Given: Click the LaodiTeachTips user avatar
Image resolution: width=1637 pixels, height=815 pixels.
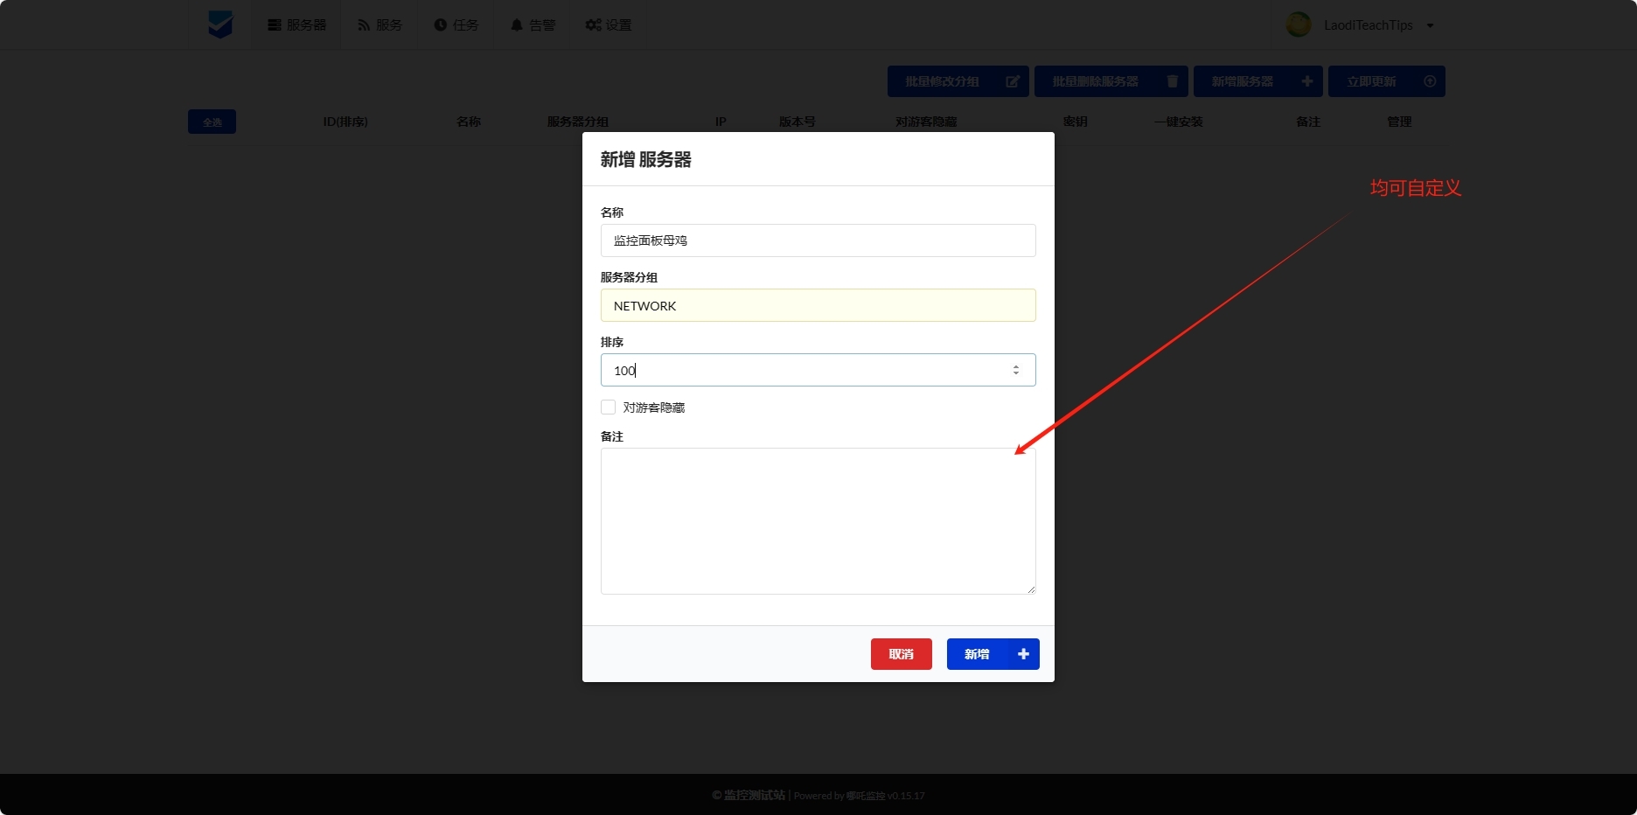Looking at the screenshot, I should click(x=1299, y=24).
